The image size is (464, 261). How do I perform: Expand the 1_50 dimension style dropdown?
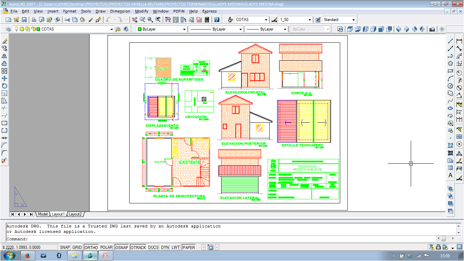(309, 20)
